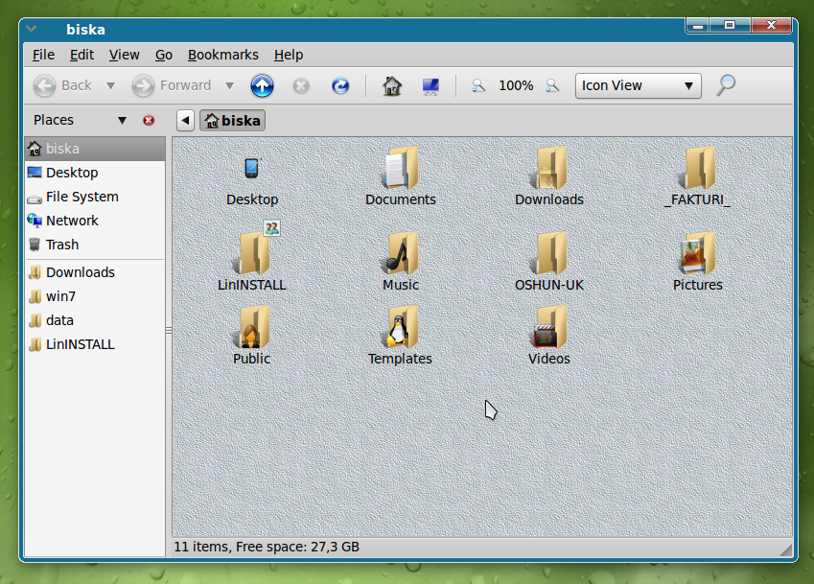Viewport: 814px width, 584px height.
Task: Open Trash in the sidebar
Action: coord(95,245)
